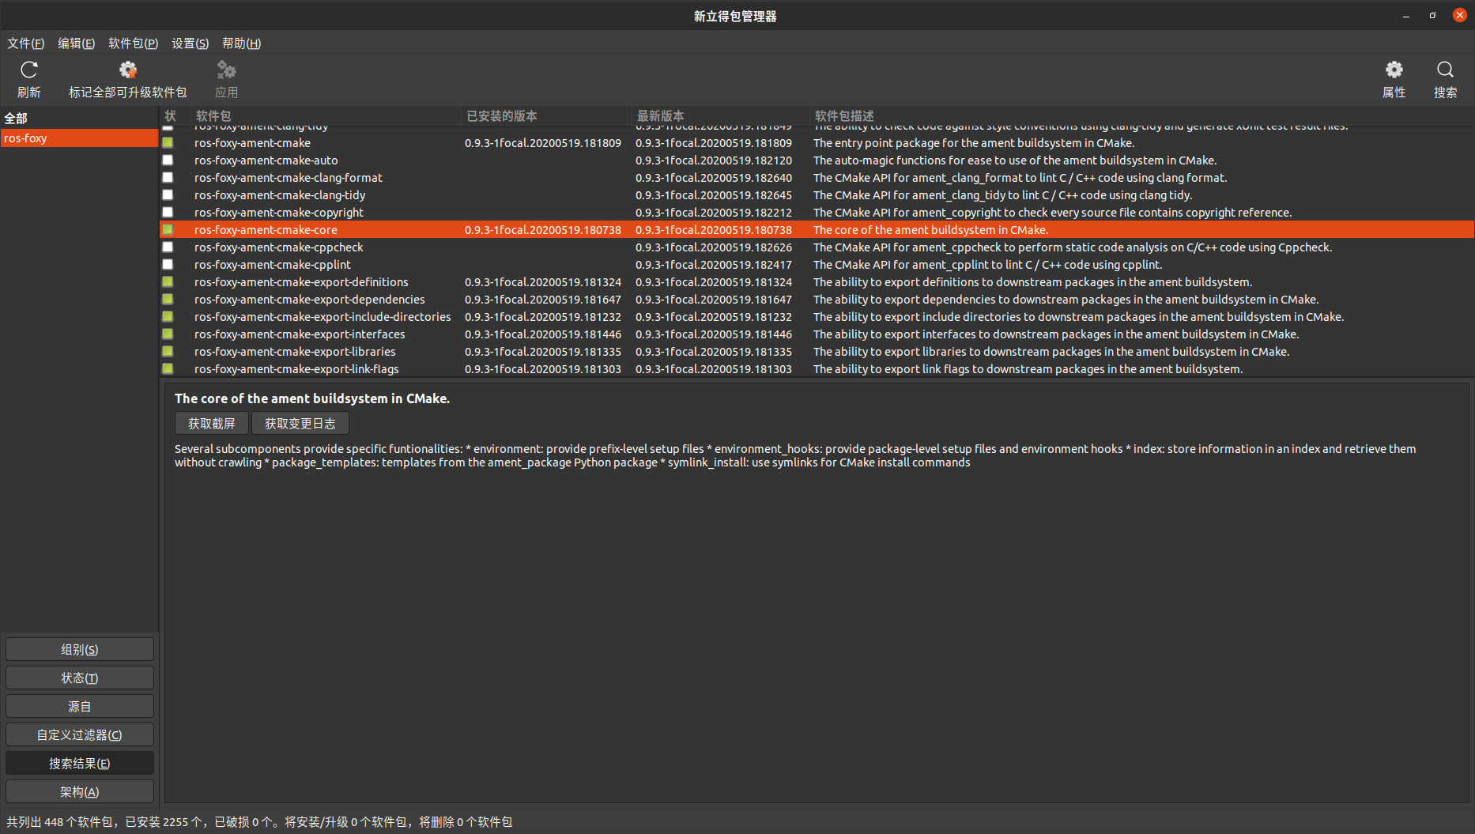This screenshot has width=1475, height=834.
Task: Open the 编辑(E) menu
Action: click(x=76, y=43)
